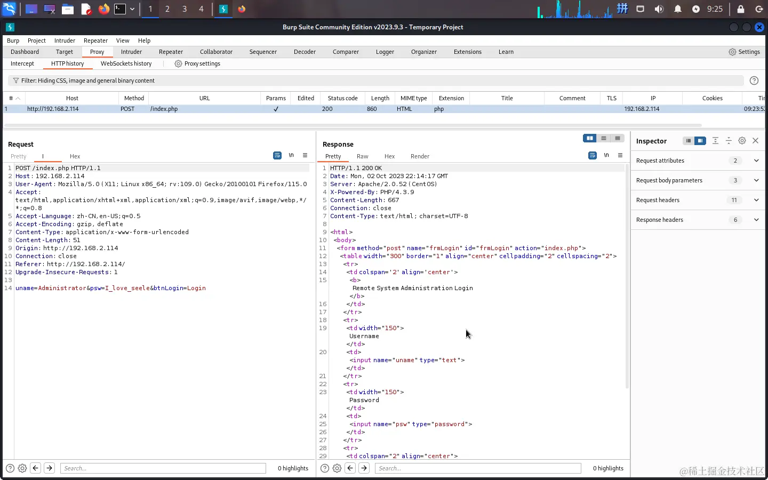Expand Response headers section
The height and width of the screenshot is (480, 768).
756,220
